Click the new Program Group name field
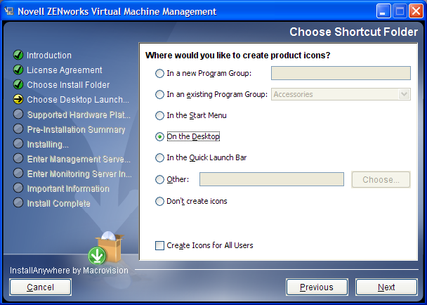 341,73
